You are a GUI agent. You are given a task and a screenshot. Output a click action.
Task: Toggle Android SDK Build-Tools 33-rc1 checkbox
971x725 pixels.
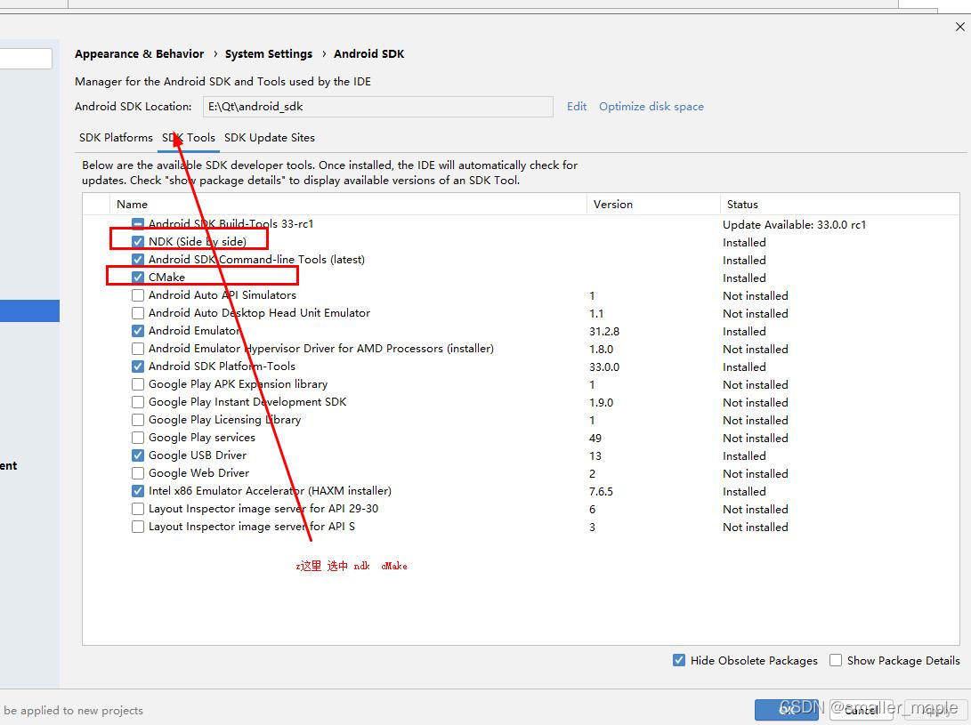coord(137,223)
